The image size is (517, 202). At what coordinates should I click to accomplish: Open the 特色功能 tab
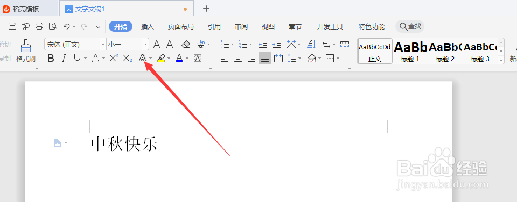[372, 27]
